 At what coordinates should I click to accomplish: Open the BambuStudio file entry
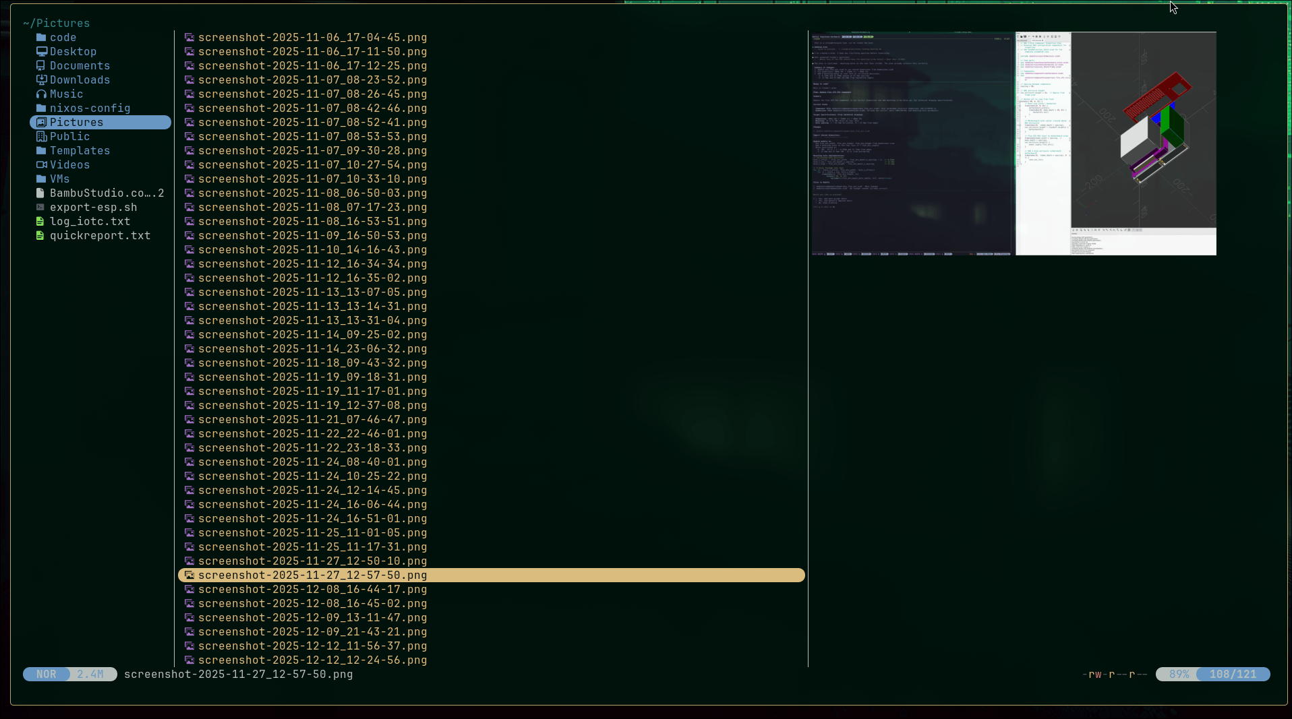(107, 193)
